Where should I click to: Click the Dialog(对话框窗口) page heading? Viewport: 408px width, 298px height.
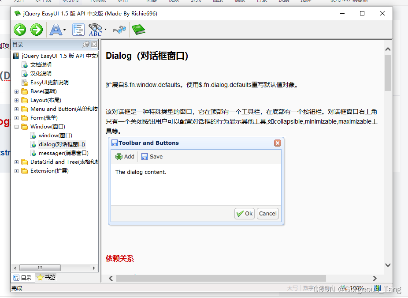(x=147, y=56)
